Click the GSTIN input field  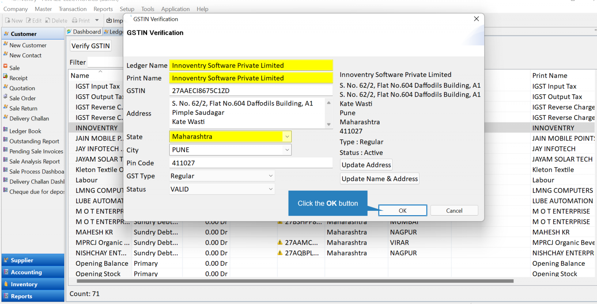[x=251, y=90]
